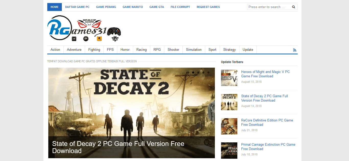Click the RSS feed icon

coord(295,50)
